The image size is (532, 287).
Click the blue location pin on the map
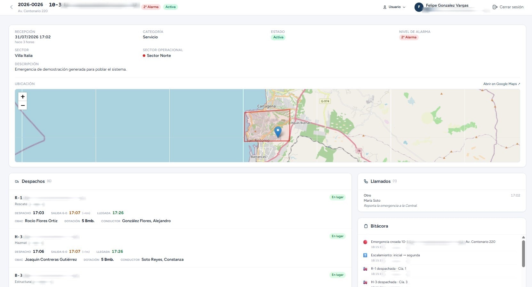click(278, 132)
